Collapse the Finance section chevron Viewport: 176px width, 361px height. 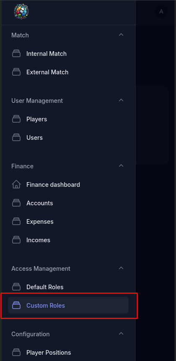pyautogui.click(x=121, y=166)
